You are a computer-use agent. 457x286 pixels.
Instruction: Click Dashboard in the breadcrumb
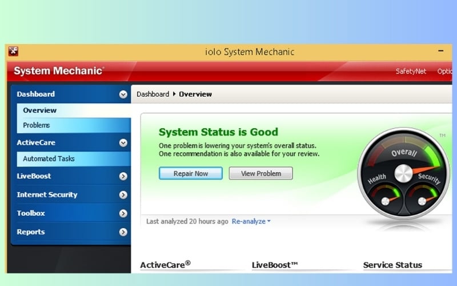[x=153, y=94]
